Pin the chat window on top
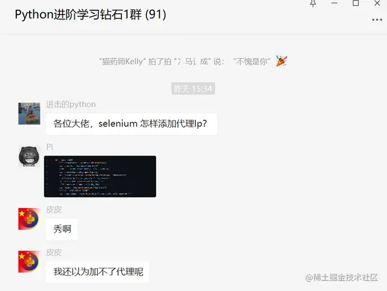 [313, 3]
